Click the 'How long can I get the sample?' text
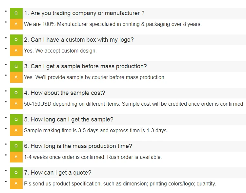Image resolution: width=246 pixels, height=193 pixels. pos(69,119)
